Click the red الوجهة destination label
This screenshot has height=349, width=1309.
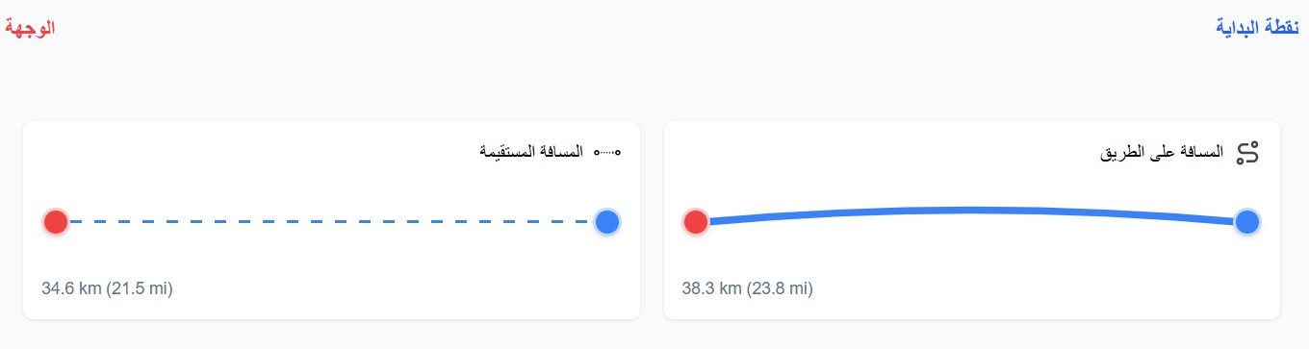[31, 27]
